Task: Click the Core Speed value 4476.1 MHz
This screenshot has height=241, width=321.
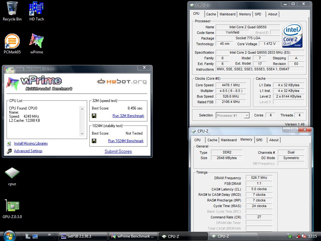Action: tap(231, 85)
